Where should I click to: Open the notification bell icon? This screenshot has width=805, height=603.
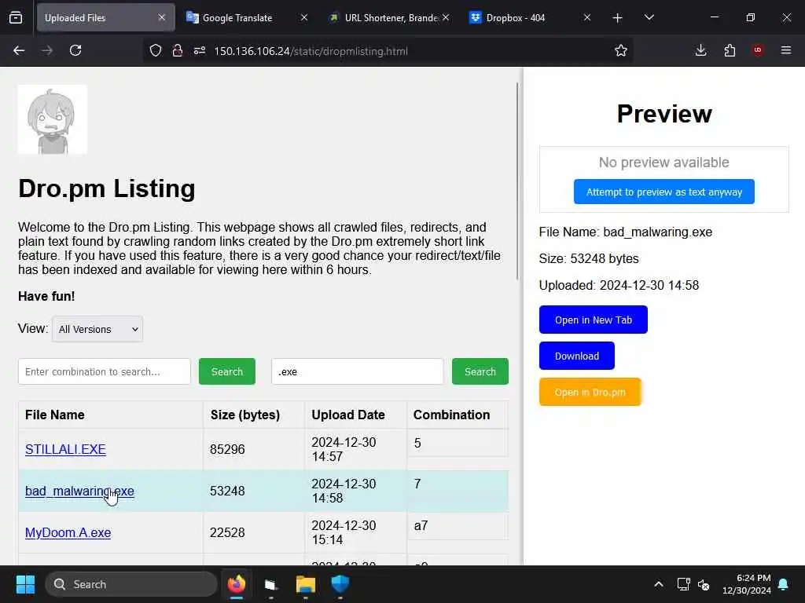pos(784,584)
